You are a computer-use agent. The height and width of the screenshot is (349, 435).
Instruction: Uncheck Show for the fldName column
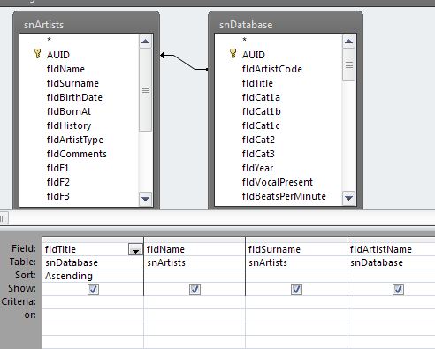coord(195,289)
